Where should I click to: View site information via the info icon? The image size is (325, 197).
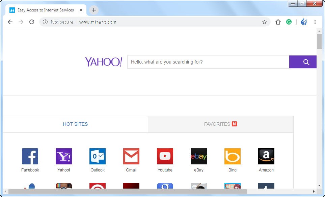click(x=45, y=22)
